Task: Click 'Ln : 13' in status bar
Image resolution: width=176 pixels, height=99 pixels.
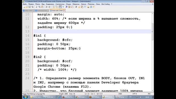Action: pos(87,94)
